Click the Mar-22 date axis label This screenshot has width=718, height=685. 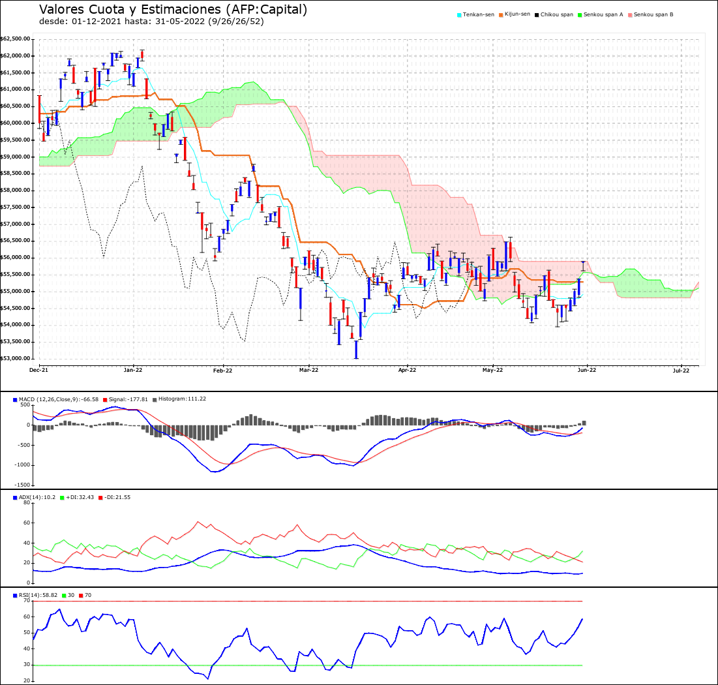(x=308, y=370)
